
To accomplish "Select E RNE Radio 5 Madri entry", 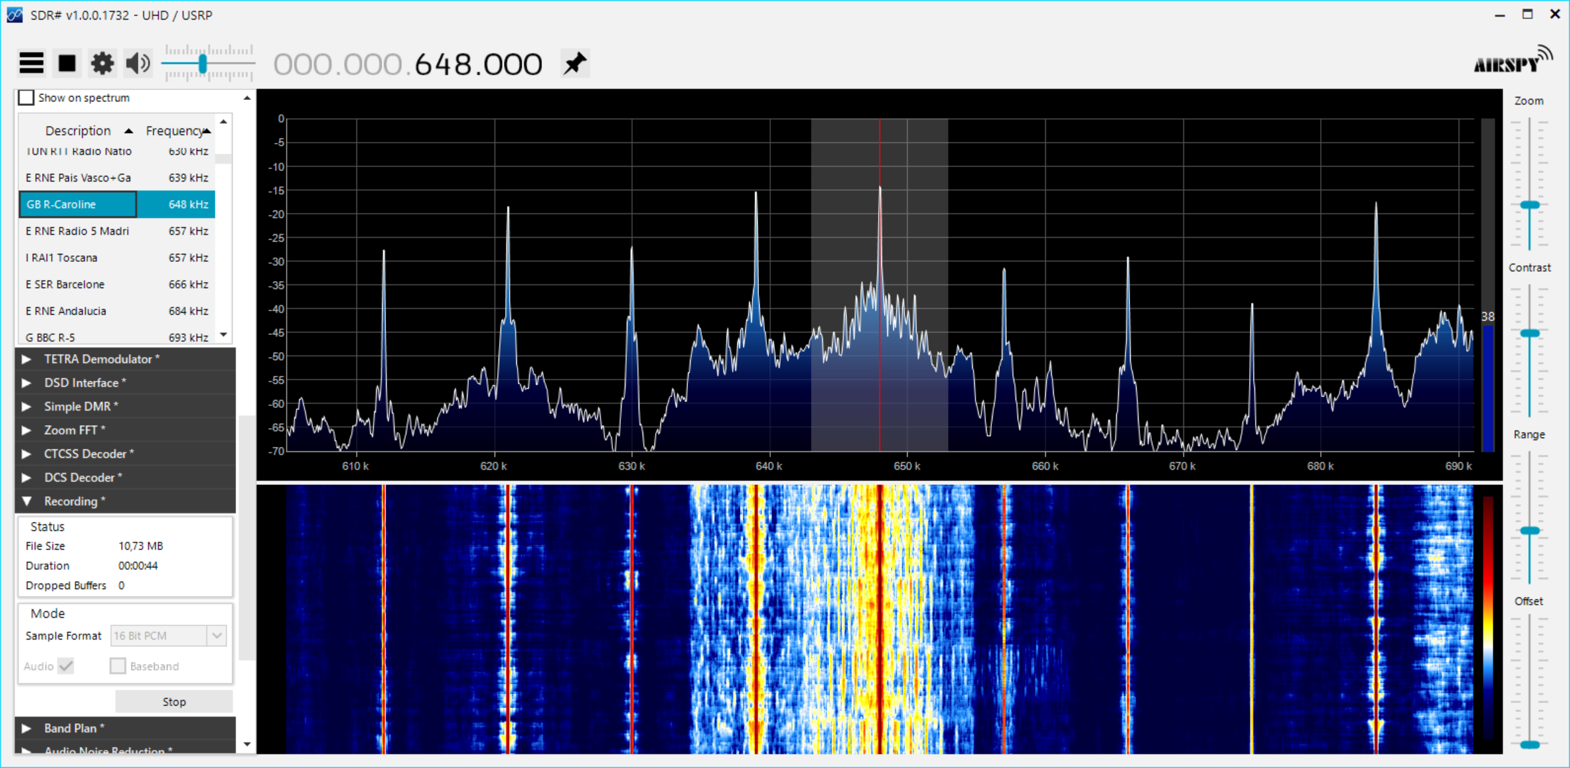I will 117,231.
